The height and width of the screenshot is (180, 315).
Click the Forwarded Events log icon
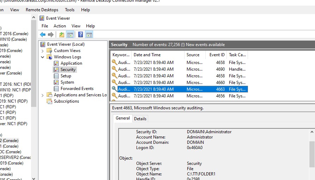click(x=56, y=89)
